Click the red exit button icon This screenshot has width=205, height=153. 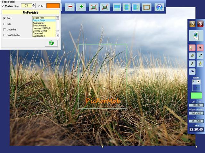pyautogui.click(x=200, y=24)
